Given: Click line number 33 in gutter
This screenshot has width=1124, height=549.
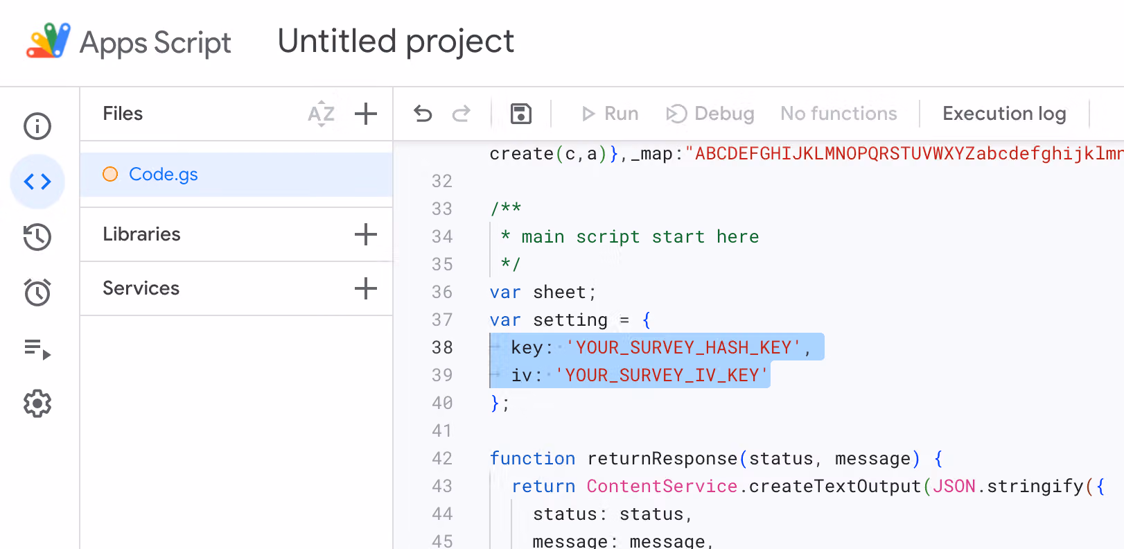Looking at the screenshot, I should [x=442, y=209].
